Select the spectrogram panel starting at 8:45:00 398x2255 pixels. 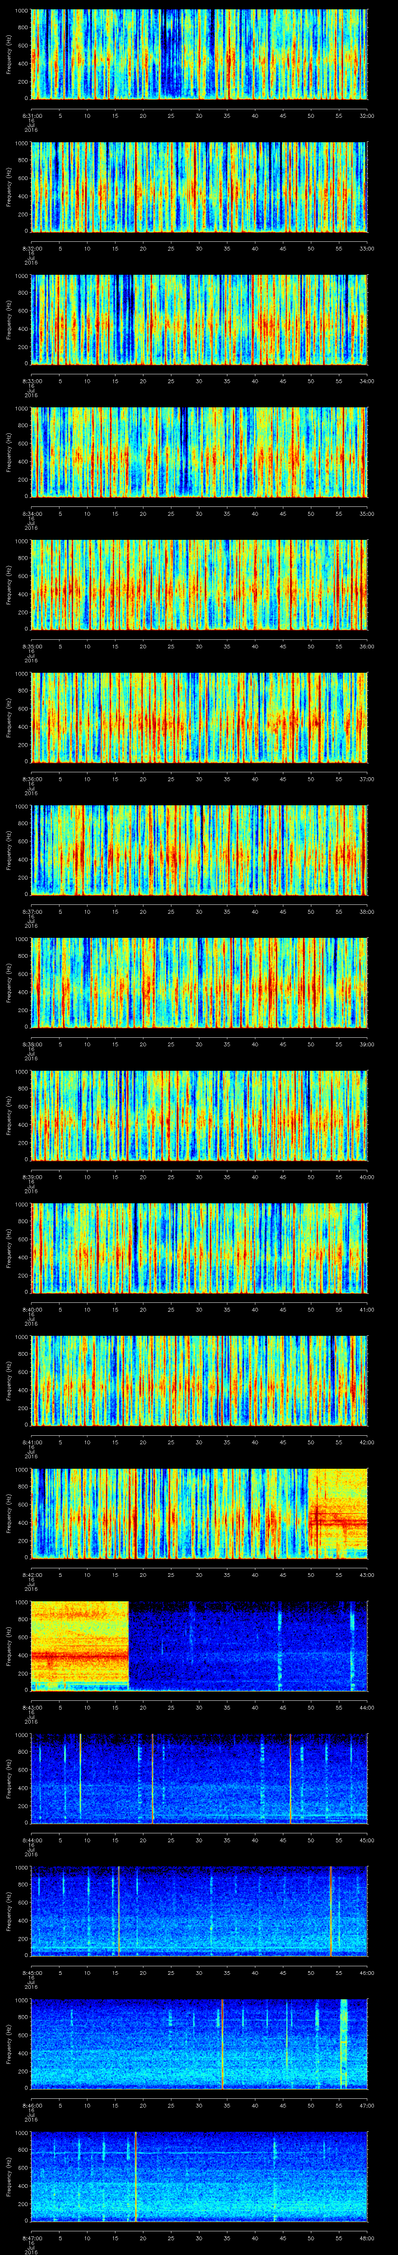point(199,1911)
